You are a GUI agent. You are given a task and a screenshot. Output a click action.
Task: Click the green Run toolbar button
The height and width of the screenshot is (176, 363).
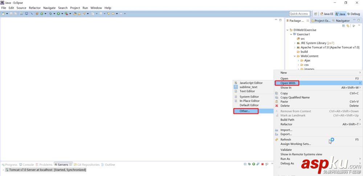[x=58, y=14]
